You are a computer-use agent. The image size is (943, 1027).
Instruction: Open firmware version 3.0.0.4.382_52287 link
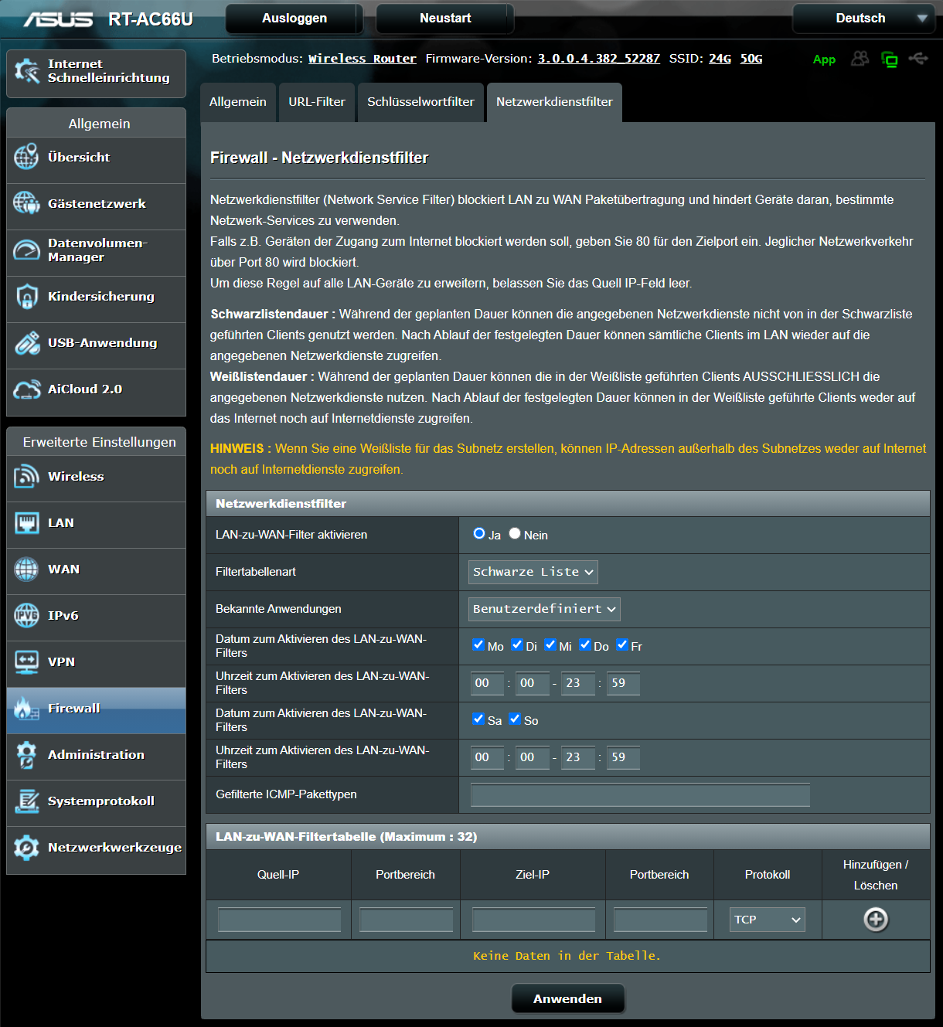[599, 59]
